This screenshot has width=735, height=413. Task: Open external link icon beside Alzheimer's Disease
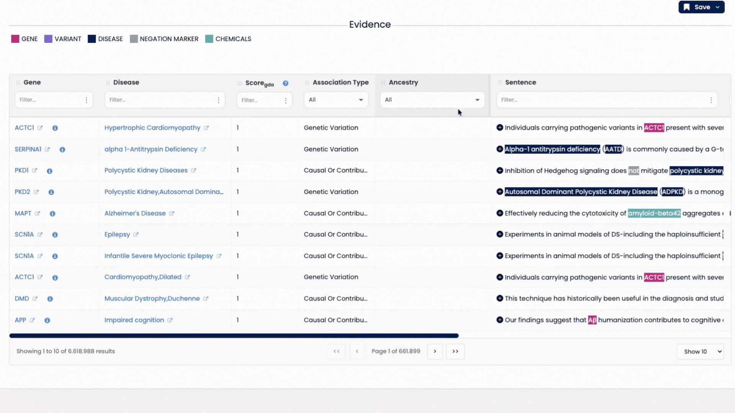click(x=172, y=213)
